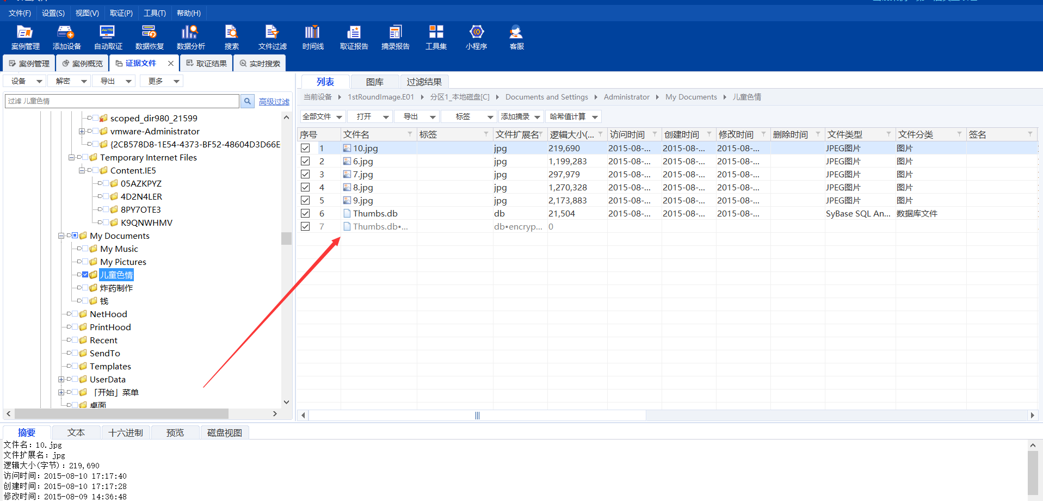The height and width of the screenshot is (501, 1043).
Task: Click the file list horizontal scrollbar thumb
Action: [477, 415]
